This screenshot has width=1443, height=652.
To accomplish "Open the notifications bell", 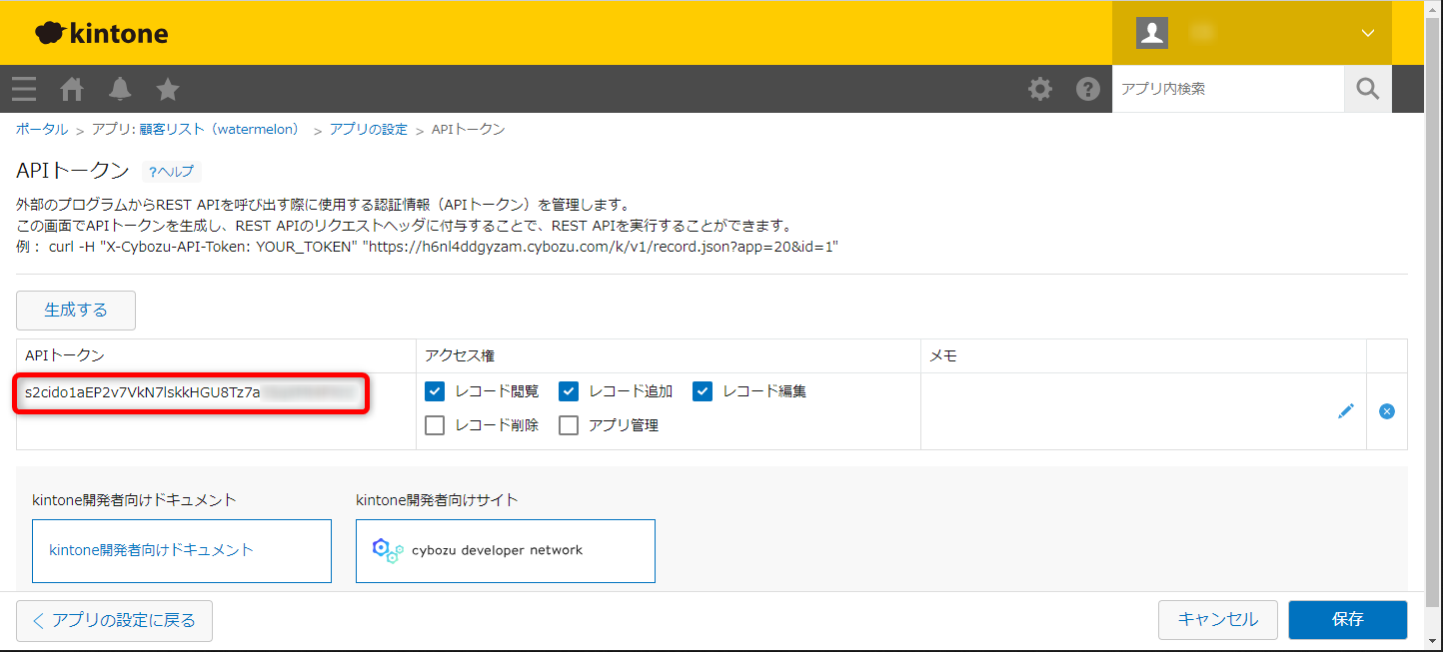I will tap(120, 89).
